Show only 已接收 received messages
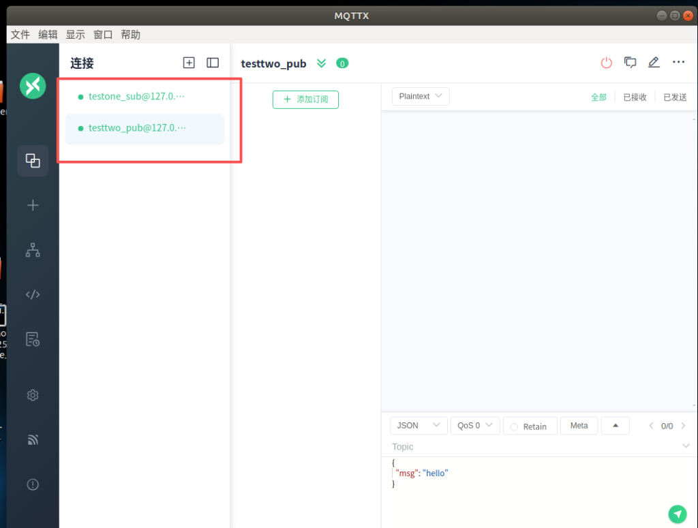This screenshot has height=528, width=698. pos(635,97)
